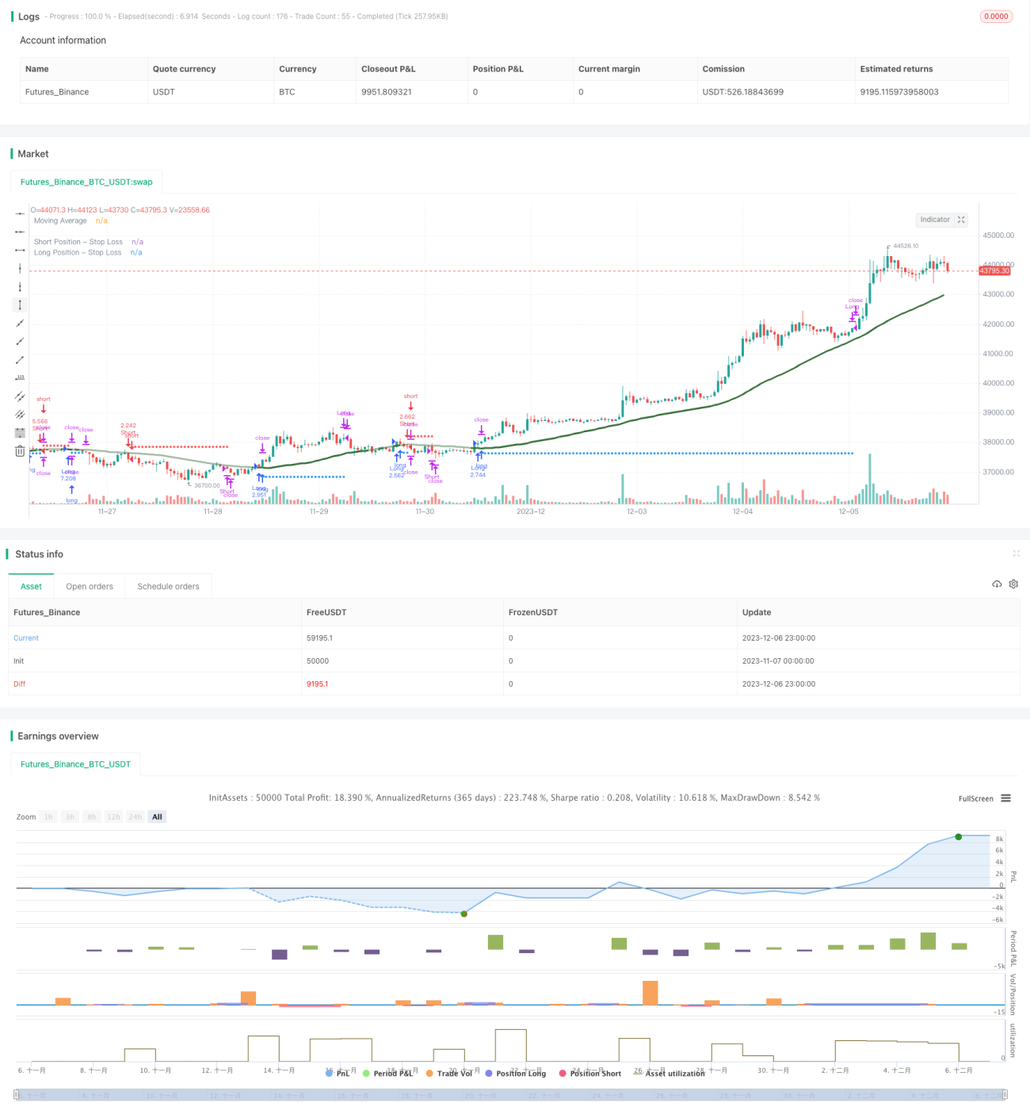Click the FullScreen link
1030x1118 pixels.
tap(975, 798)
